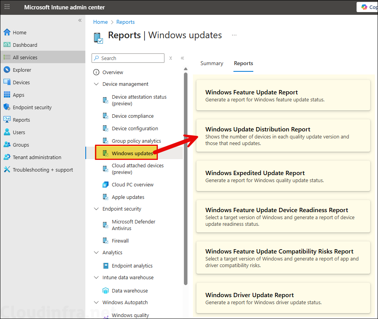The height and width of the screenshot is (319, 378).
Task: Open Endpoint security shield icon
Action: pyautogui.click(x=7, y=107)
